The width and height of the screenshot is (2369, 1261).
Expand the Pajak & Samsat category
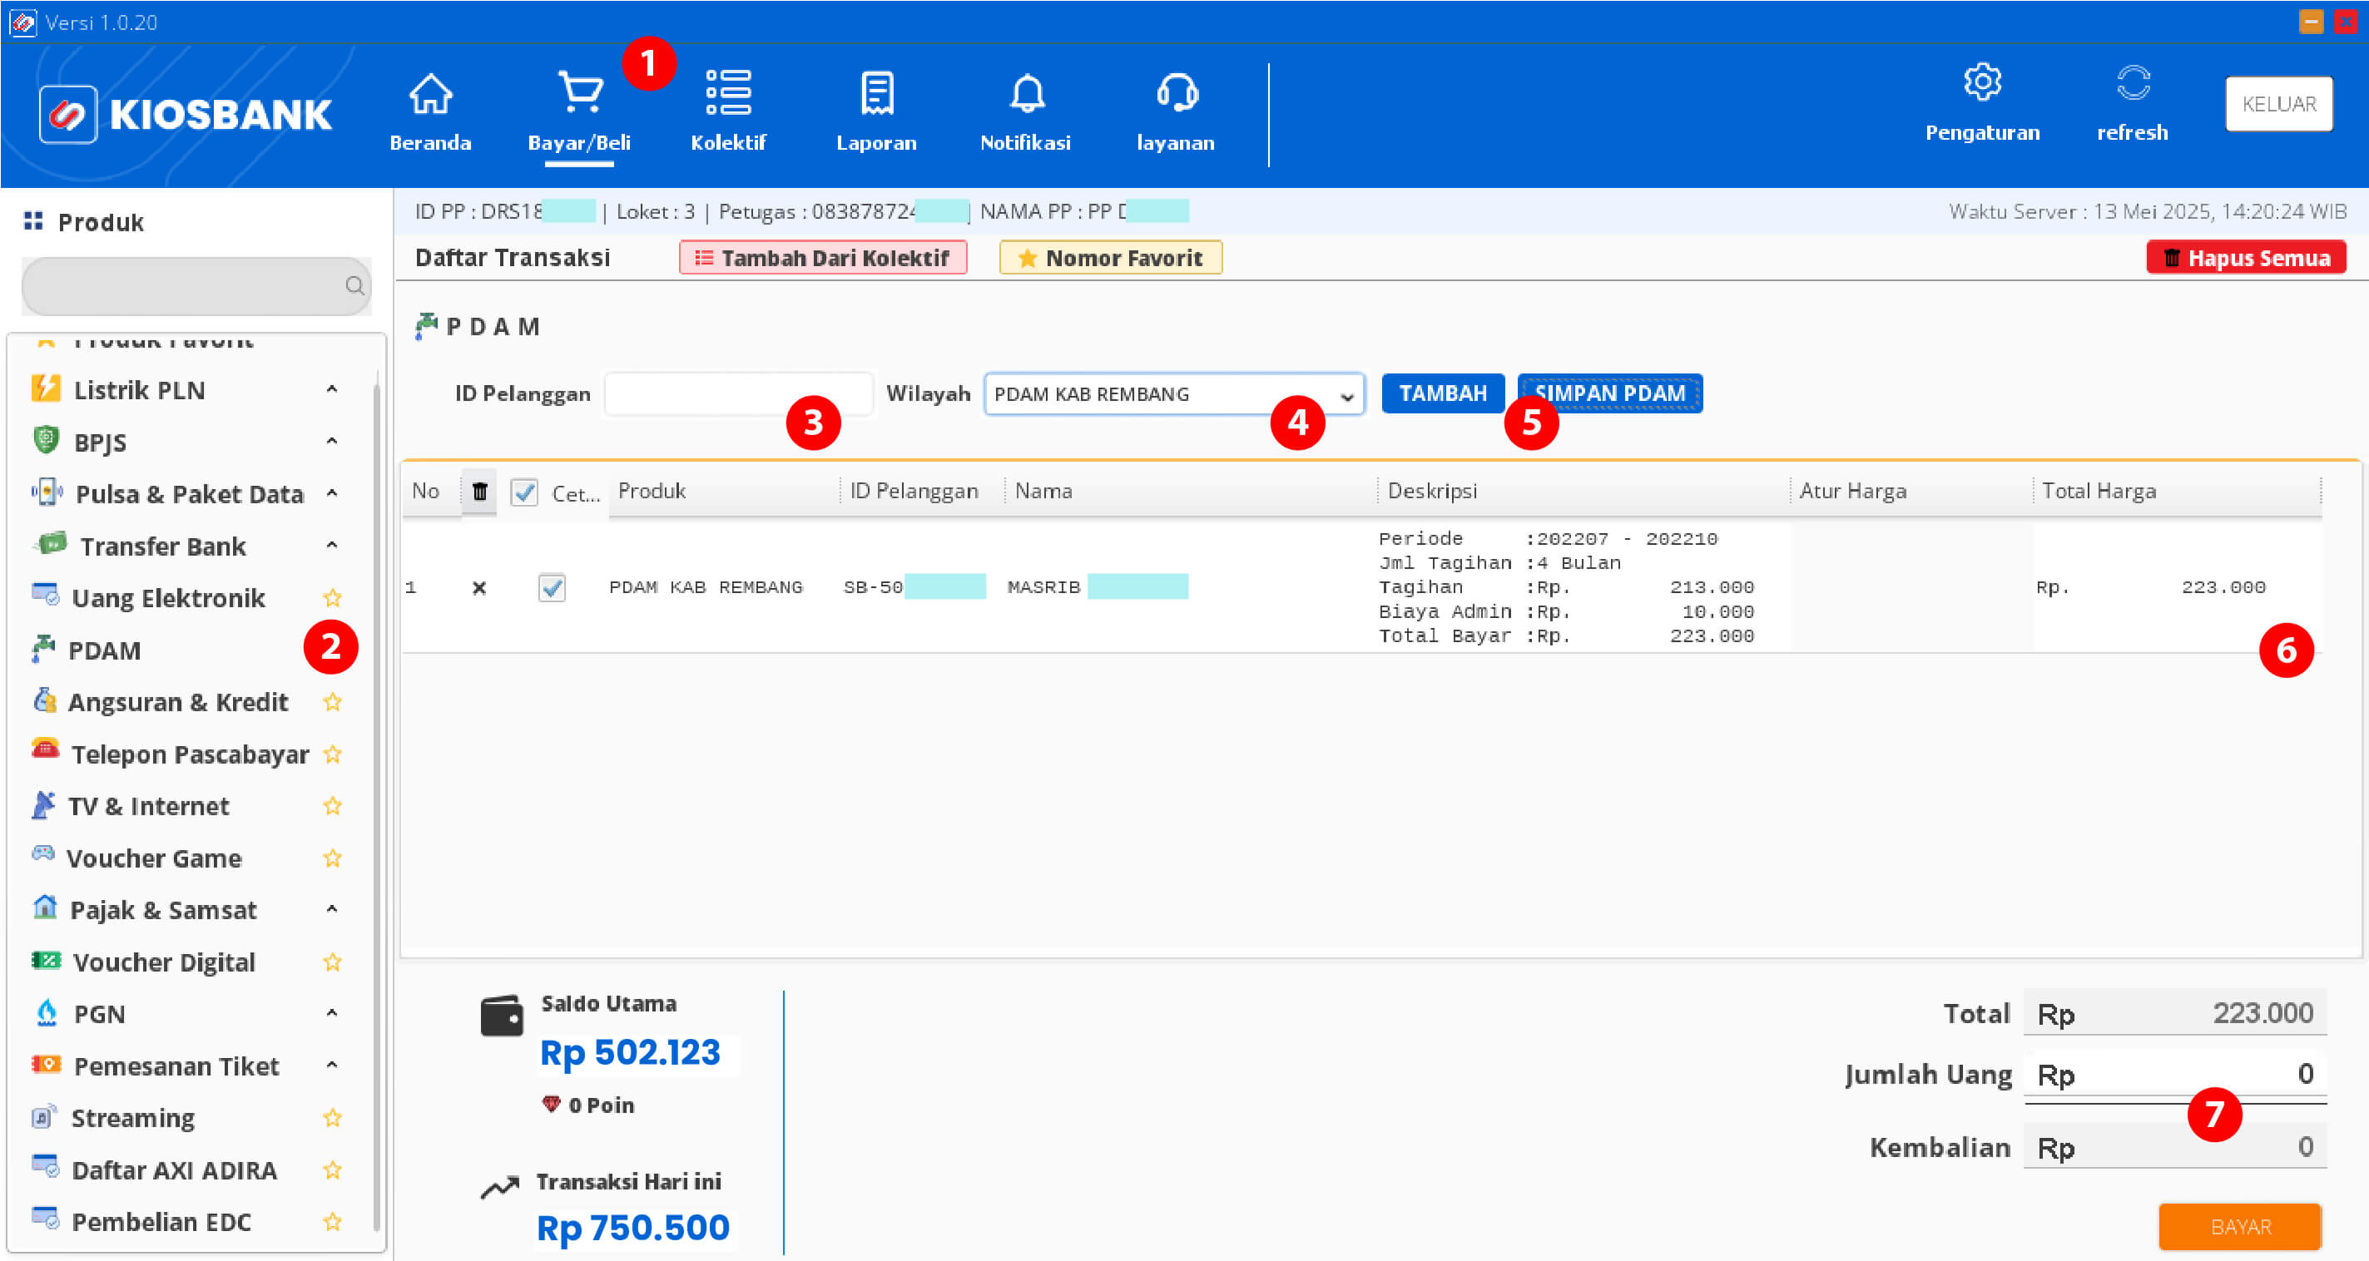[332, 910]
